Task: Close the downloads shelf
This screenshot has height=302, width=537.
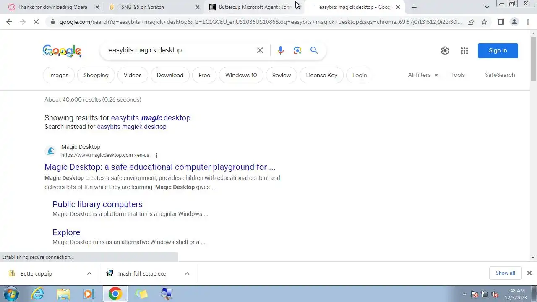Action: click(x=529, y=273)
